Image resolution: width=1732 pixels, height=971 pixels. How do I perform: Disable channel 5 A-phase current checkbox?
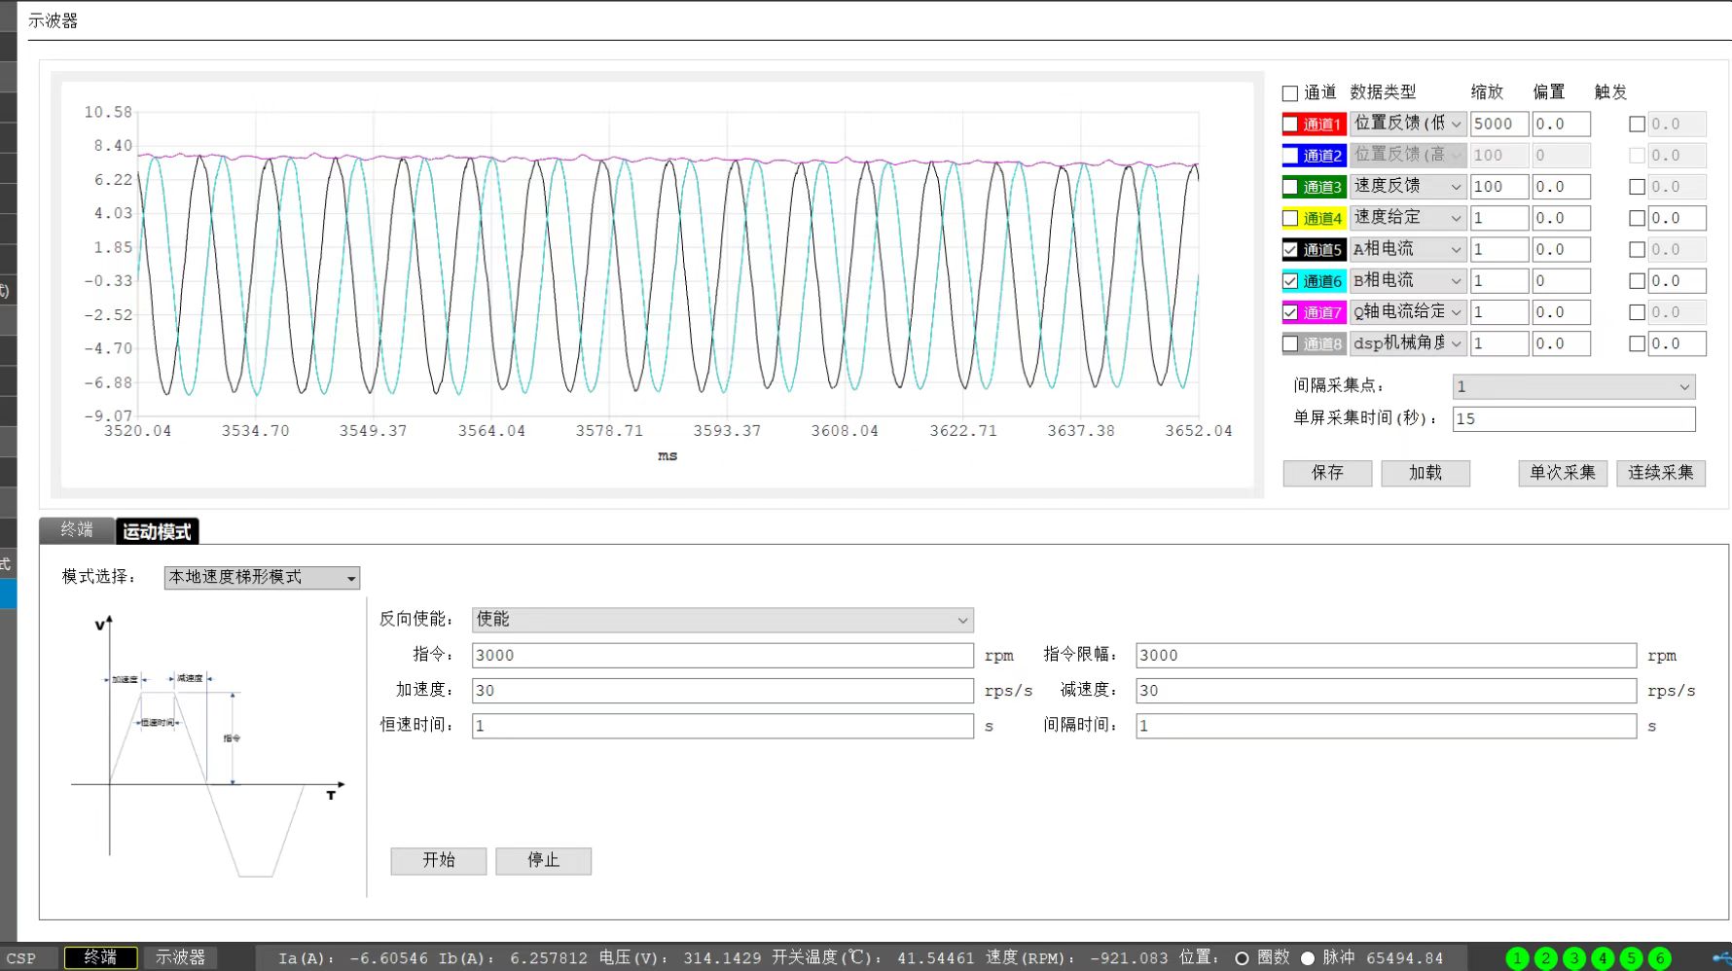(x=1290, y=250)
